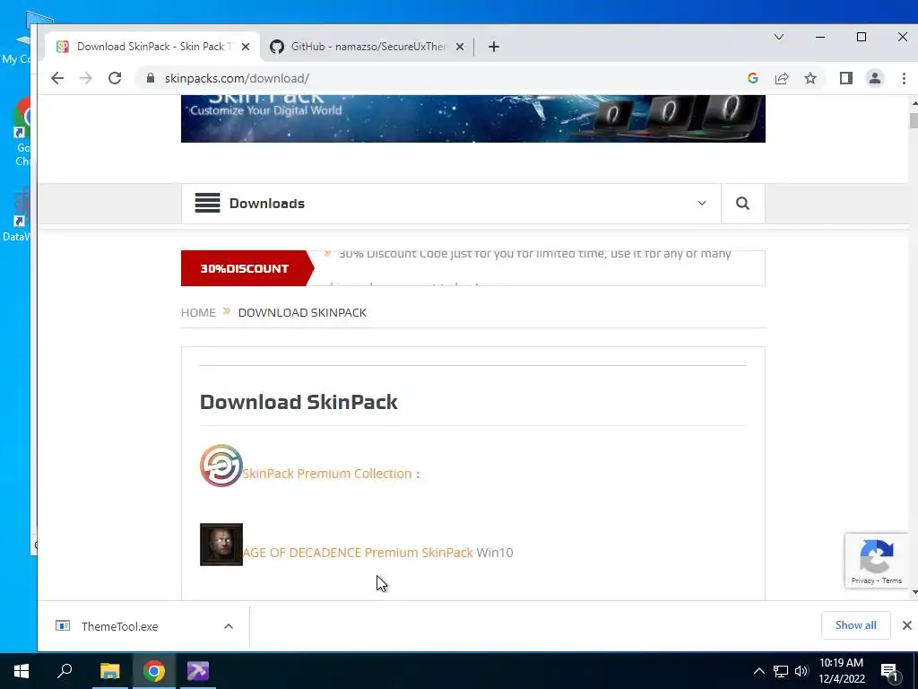Open the reCAPTCHA Terms link
The width and height of the screenshot is (918, 689).
click(892, 580)
